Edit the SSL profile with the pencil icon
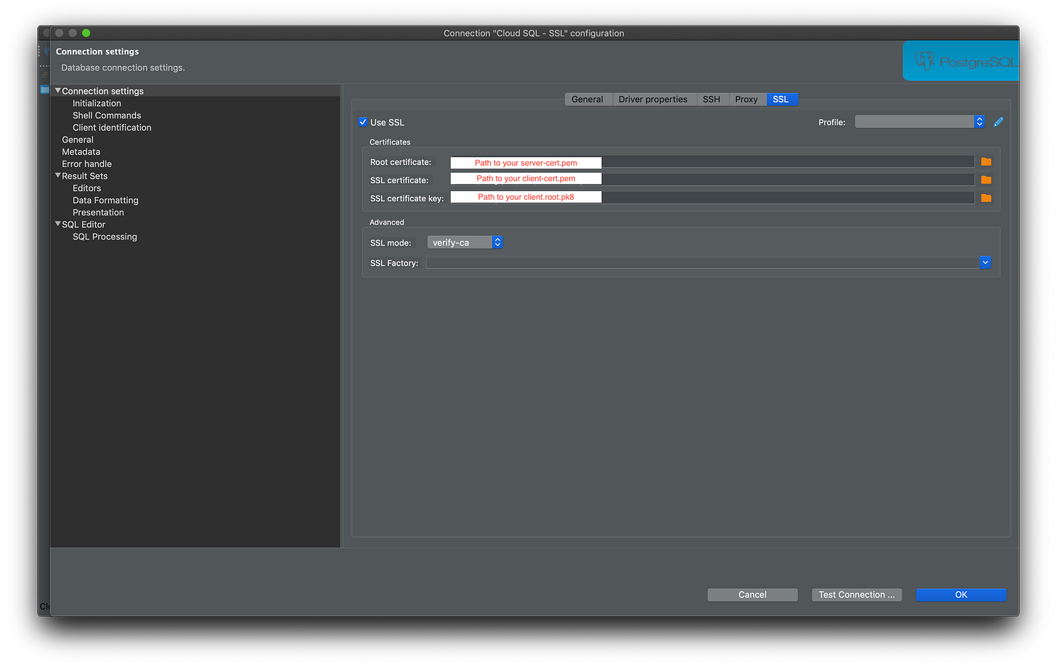The width and height of the screenshot is (1057, 666). [x=998, y=121]
